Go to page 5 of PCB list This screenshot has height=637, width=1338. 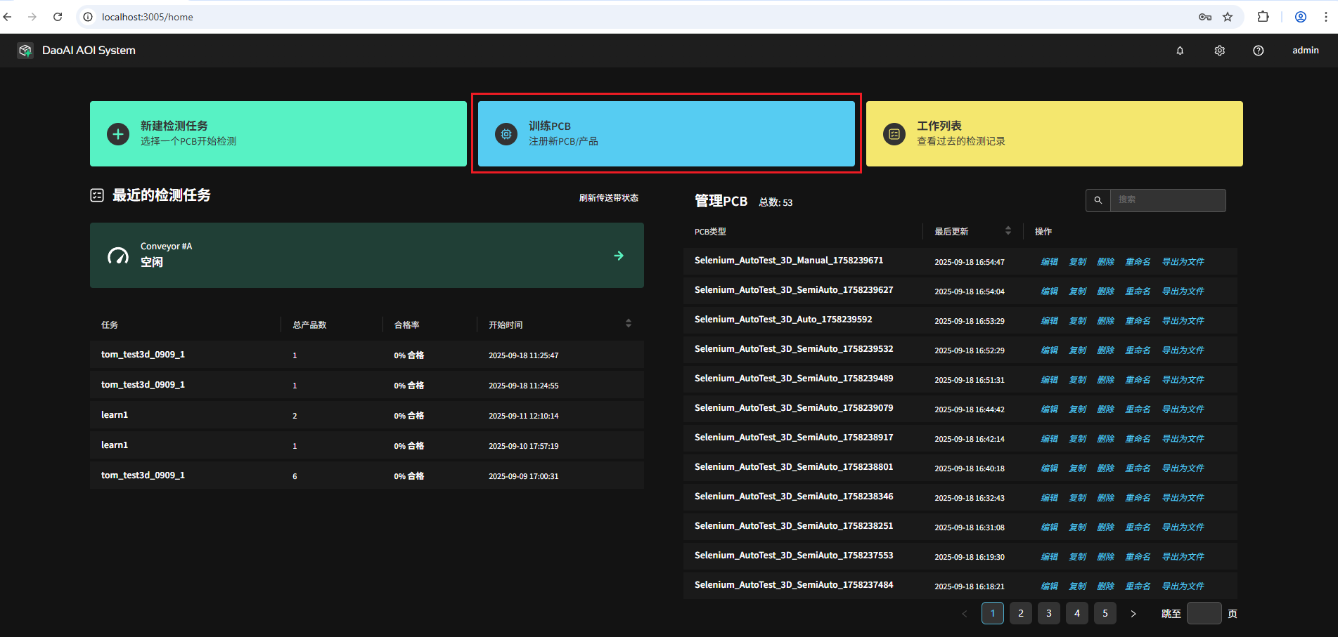pyautogui.click(x=1105, y=613)
